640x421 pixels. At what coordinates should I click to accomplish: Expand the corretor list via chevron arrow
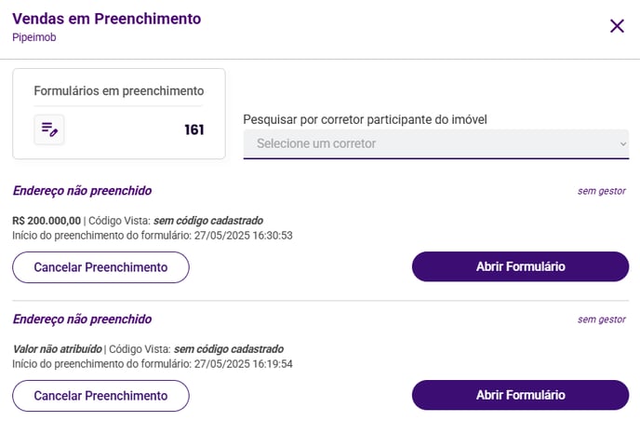click(x=623, y=143)
